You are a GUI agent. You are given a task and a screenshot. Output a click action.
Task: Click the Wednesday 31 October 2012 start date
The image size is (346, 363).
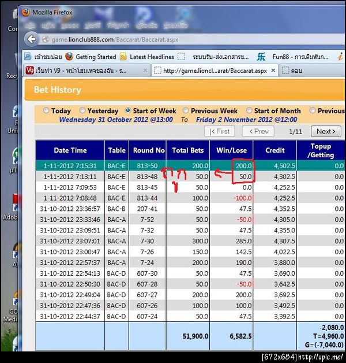click(116, 120)
